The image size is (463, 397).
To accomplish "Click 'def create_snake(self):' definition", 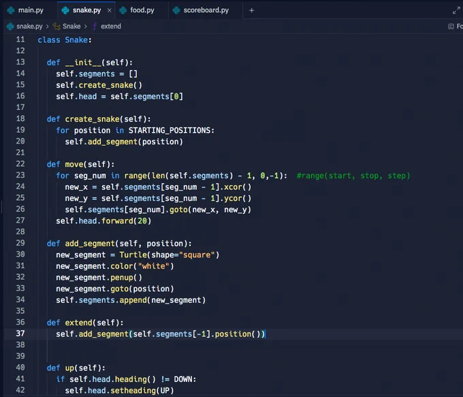I will (99, 119).
